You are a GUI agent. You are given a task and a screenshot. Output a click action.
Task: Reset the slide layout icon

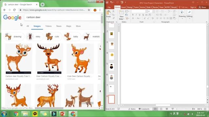pos(127,15)
